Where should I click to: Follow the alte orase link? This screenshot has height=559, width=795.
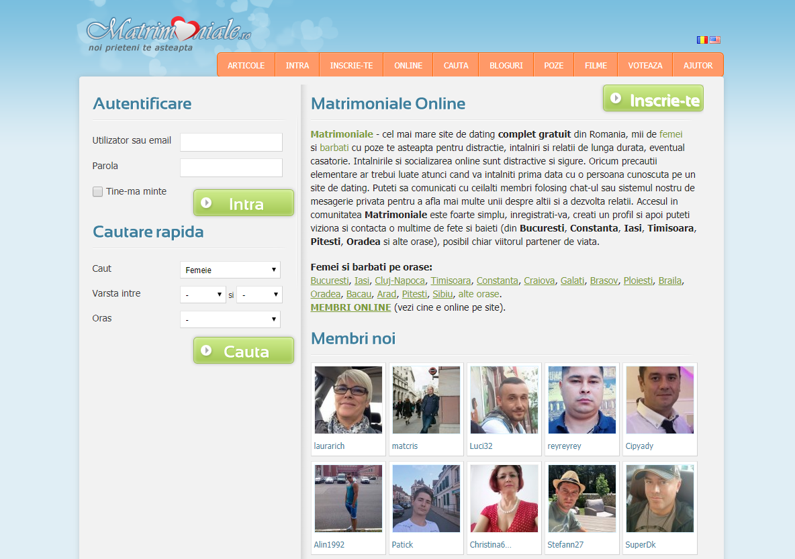click(479, 294)
